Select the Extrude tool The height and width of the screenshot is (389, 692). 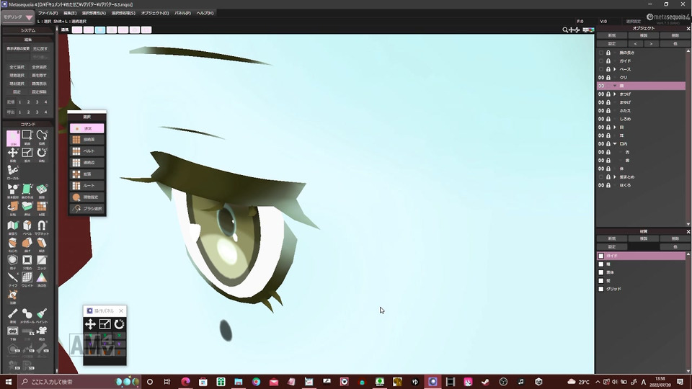27,207
